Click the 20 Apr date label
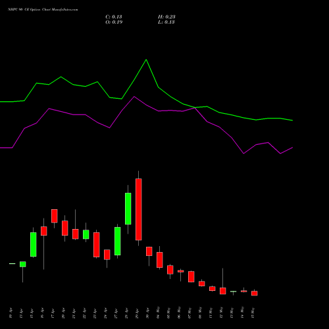The width and height of the screenshot is (329, 329). (x=64, y=313)
